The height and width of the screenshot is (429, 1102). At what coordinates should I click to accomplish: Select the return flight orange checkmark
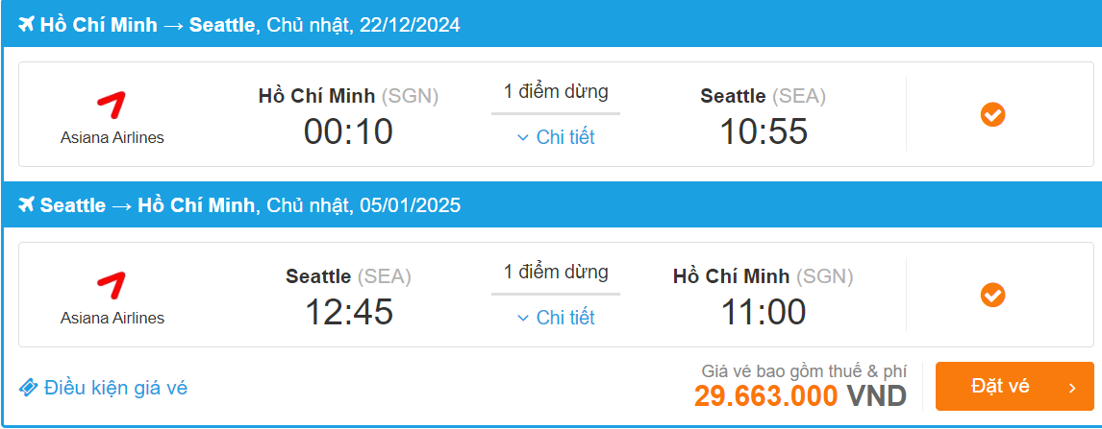pyautogui.click(x=992, y=295)
